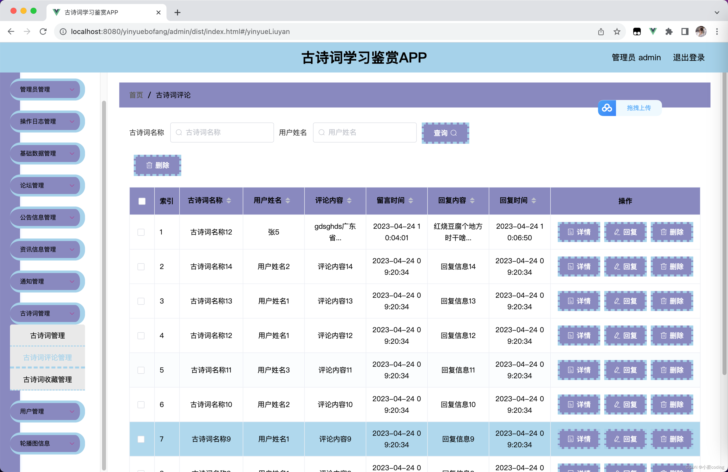Open the extensions puzzle icon
The height and width of the screenshot is (472, 728).
click(669, 31)
